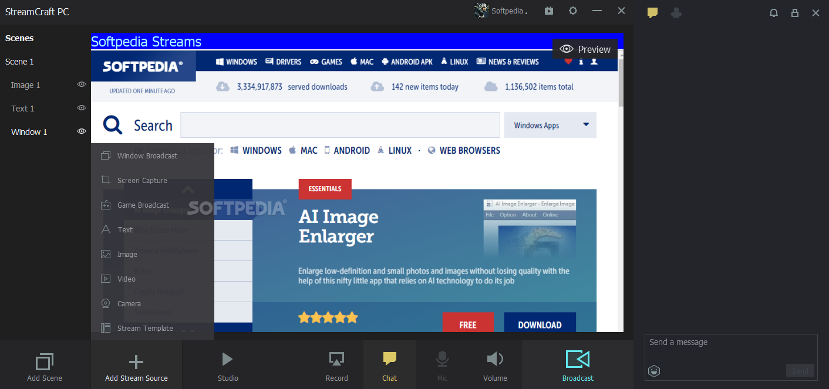829x389 pixels.
Task: Click the Add Scene icon
Action: [45, 361]
